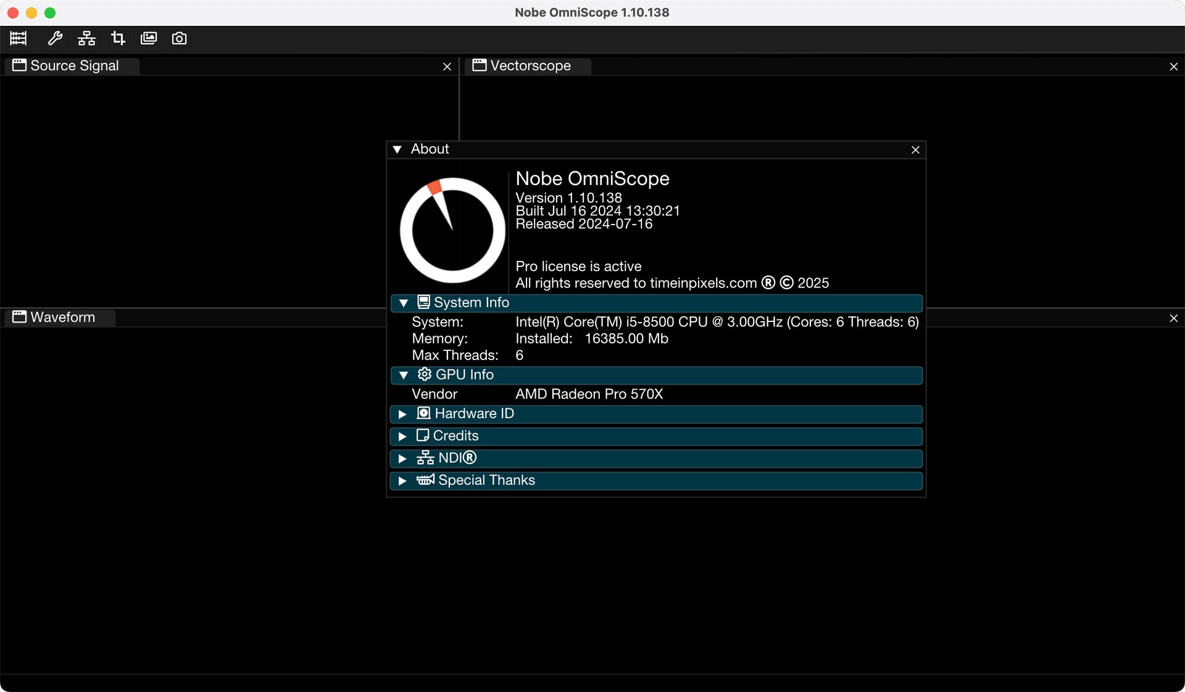
Task: Click the macOS green fullscreen button
Action: (50, 13)
